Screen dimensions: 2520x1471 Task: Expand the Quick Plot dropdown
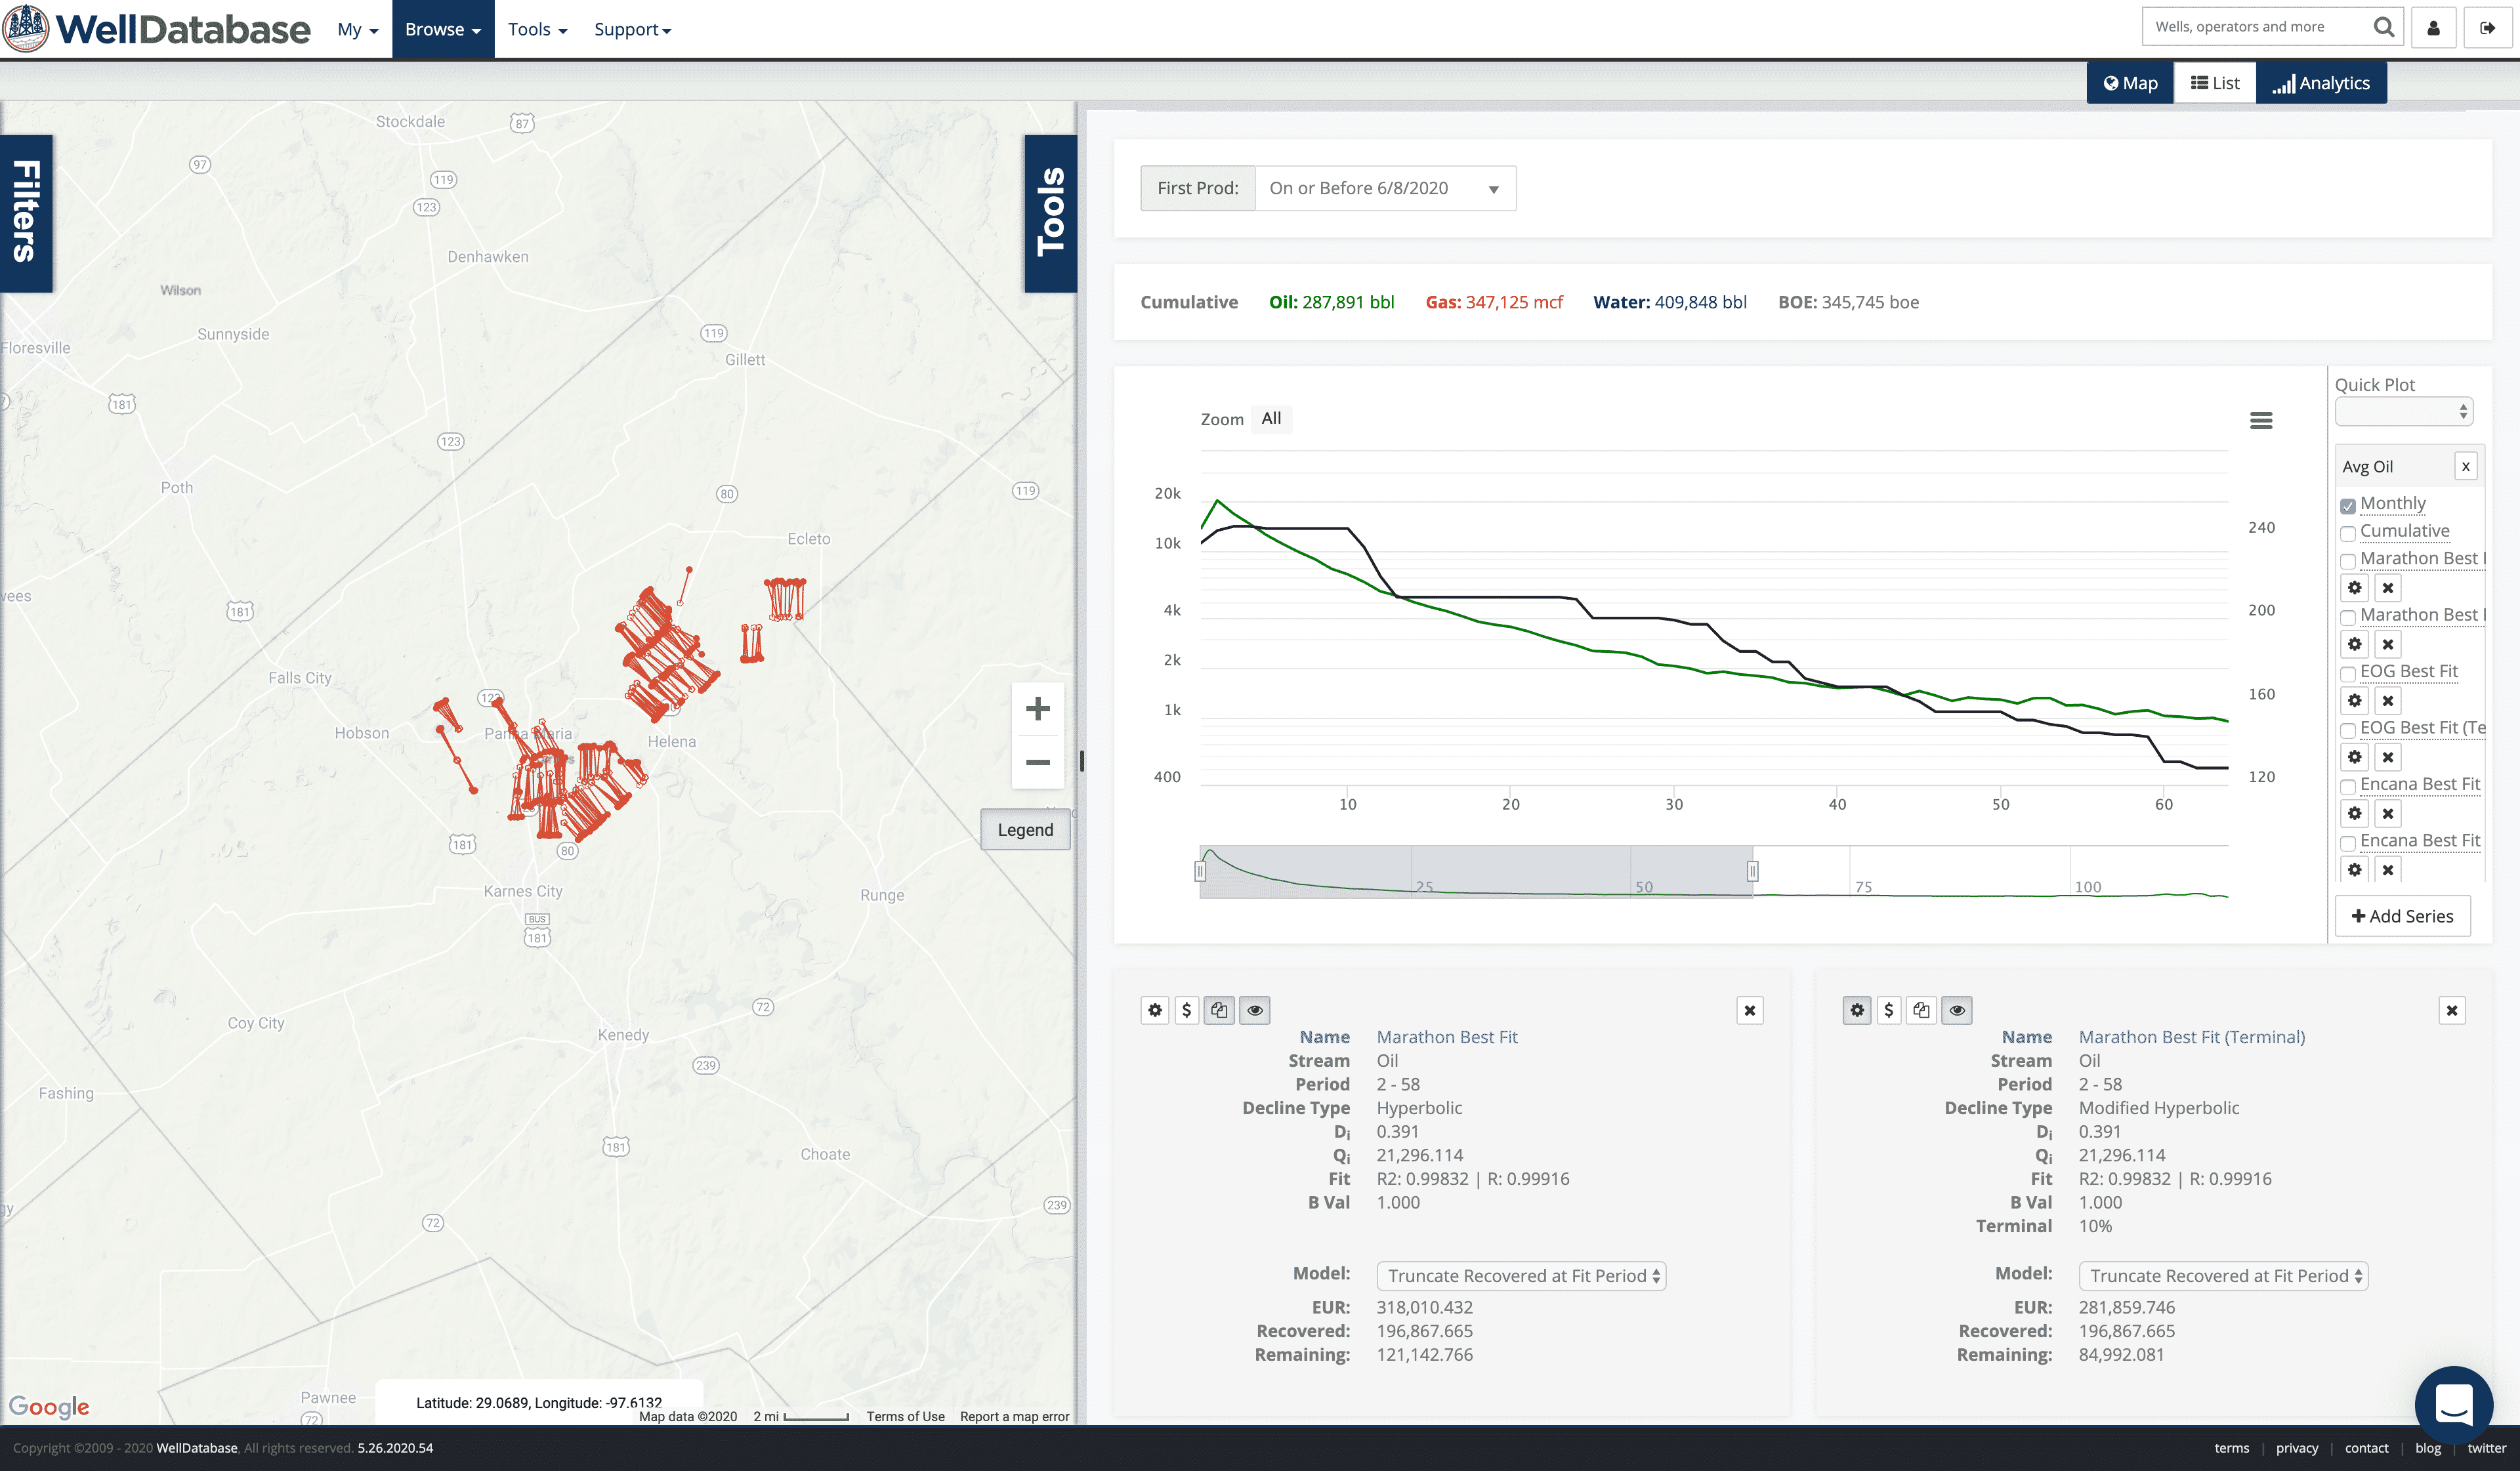click(x=2403, y=411)
